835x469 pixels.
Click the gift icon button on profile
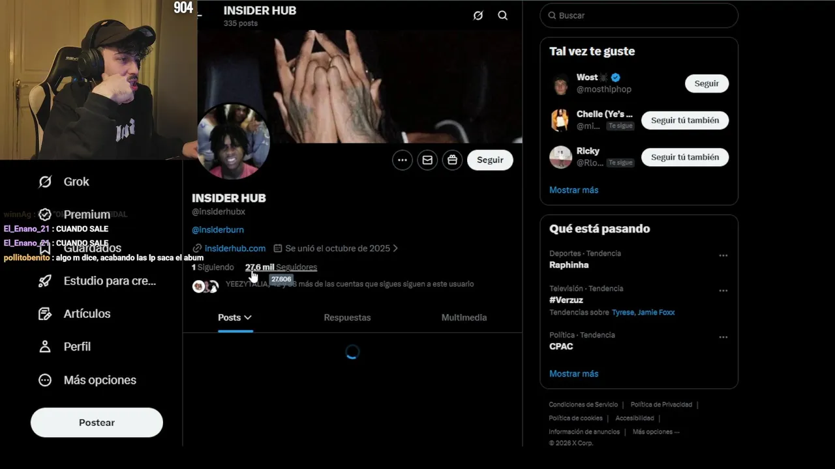(452, 160)
